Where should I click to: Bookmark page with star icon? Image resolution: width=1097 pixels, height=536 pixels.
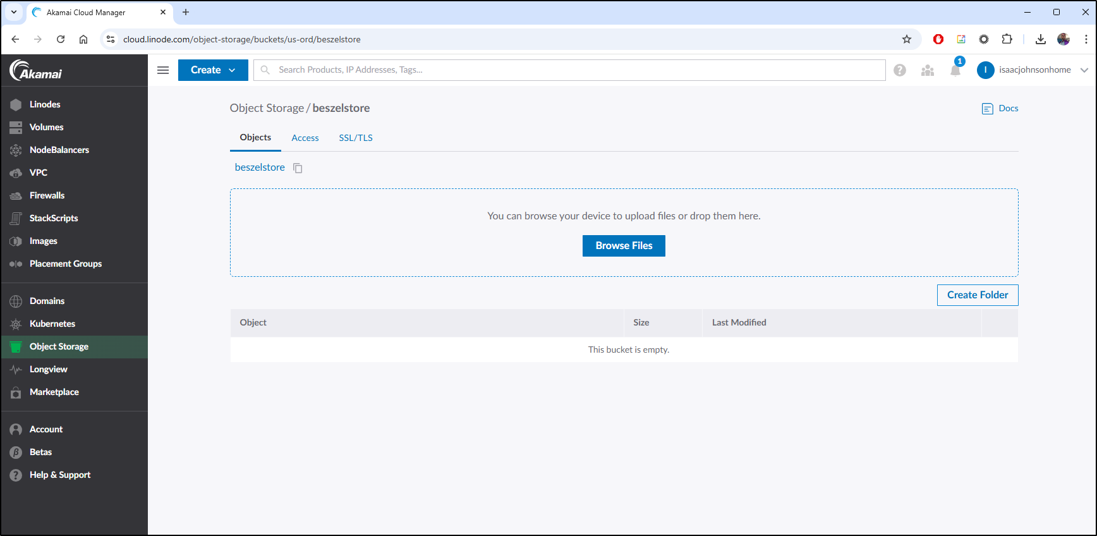point(907,39)
